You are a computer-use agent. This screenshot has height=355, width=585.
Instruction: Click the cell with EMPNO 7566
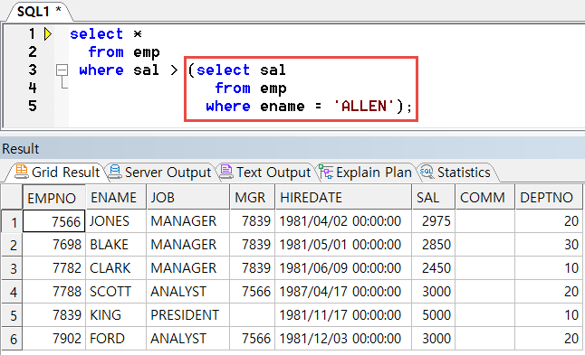54,221
